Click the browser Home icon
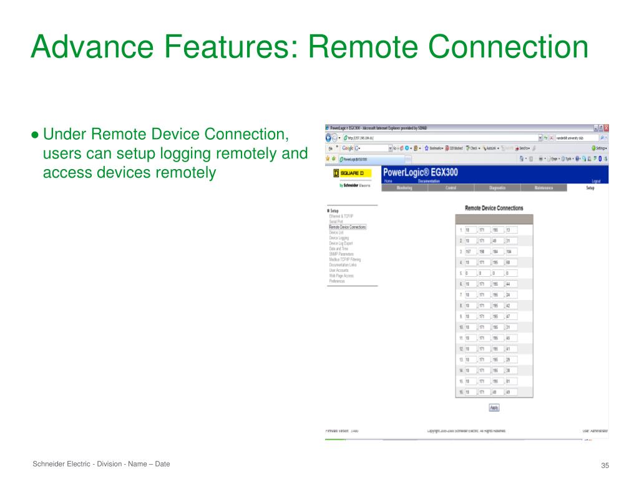The width and height of the screenshot is (639, 479). click(x=522, y=159)
